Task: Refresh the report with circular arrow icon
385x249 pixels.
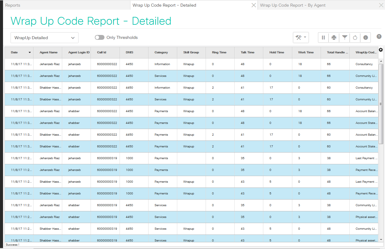Action: (x=355, y=38)
